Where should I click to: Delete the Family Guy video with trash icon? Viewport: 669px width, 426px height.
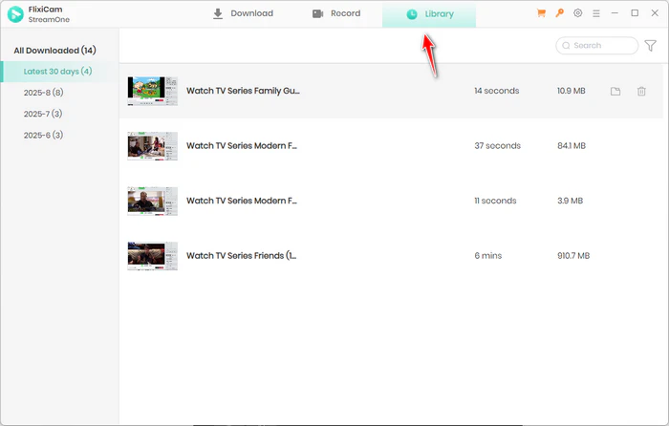tap(641, 92)
